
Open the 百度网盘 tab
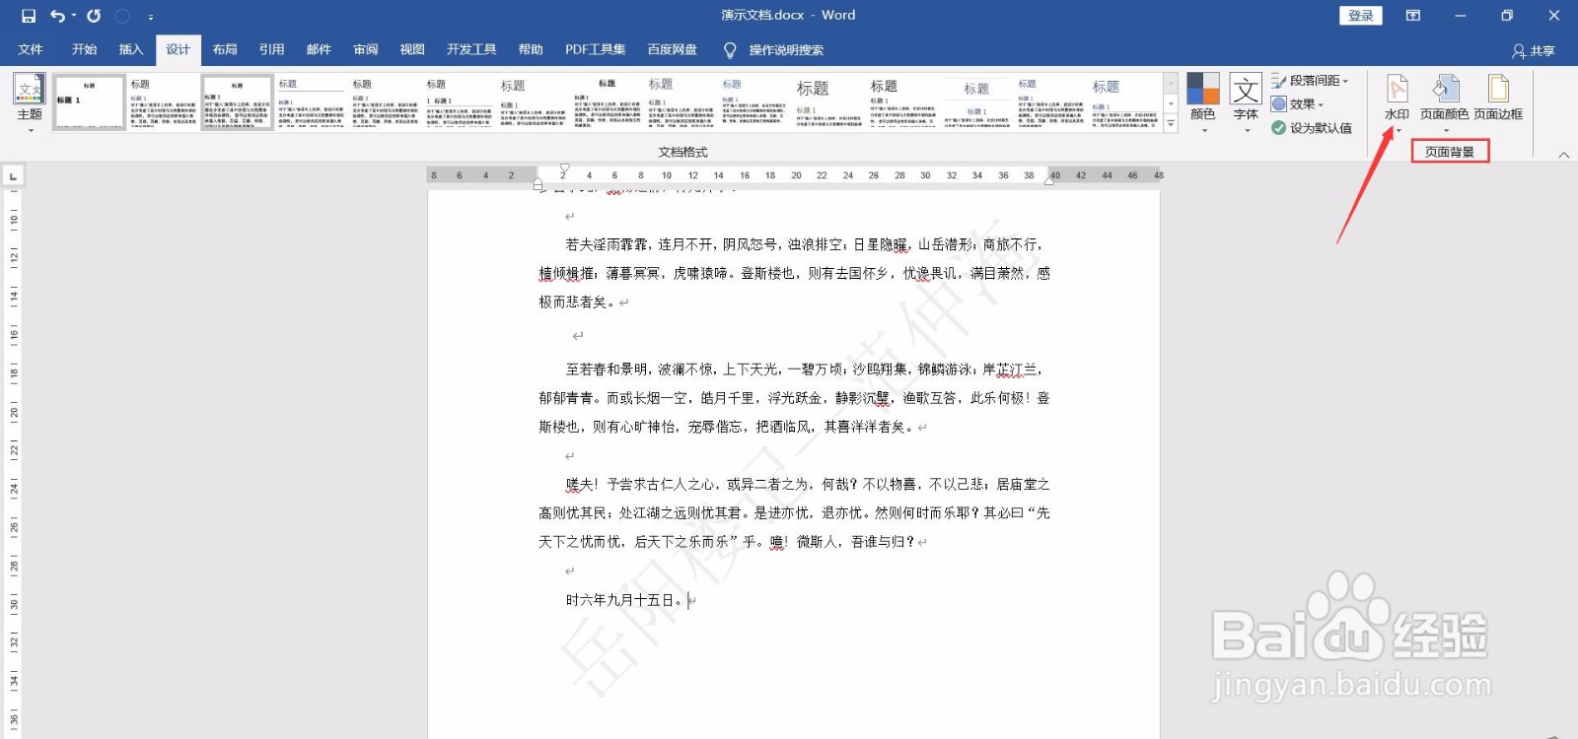(673, 49)
